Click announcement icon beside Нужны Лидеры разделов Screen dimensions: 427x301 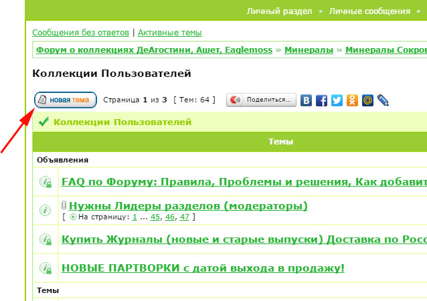tap(46, 210)
